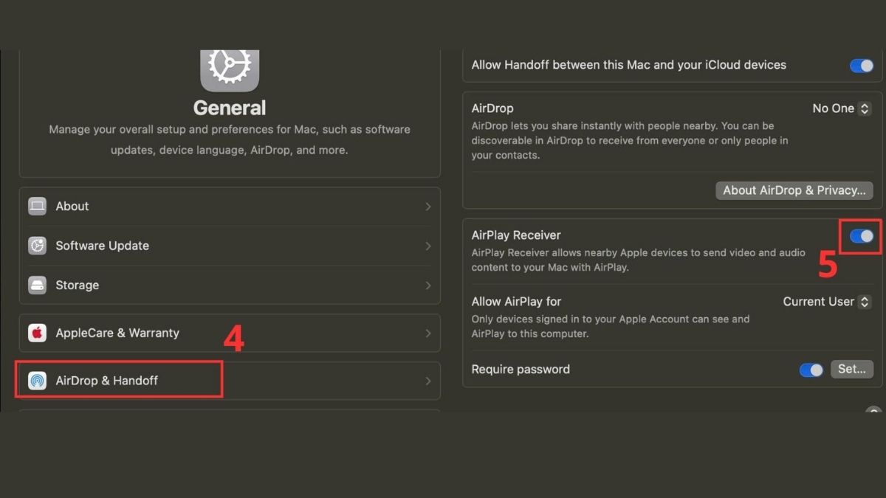The height and width of the screenshot is (498, 886).
Task: Expand the Storage row chevron
Action: [x=427, y=285]
